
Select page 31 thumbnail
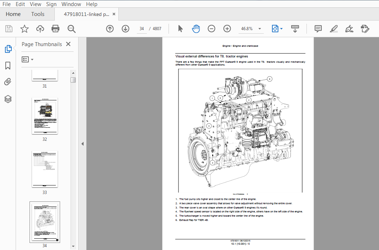point(45,76)
